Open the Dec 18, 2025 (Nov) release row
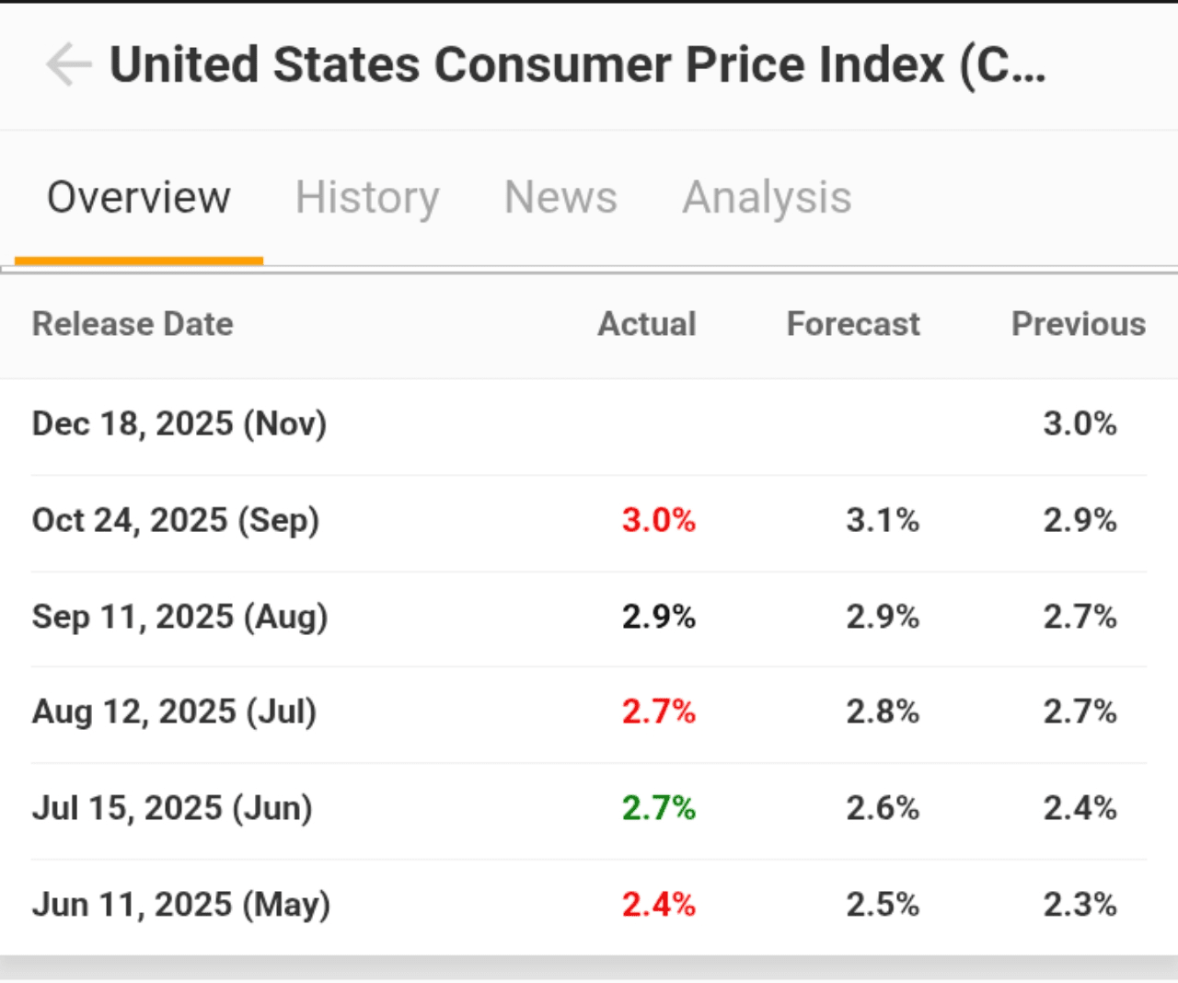The image size is (1178, 983). point(179,424)
